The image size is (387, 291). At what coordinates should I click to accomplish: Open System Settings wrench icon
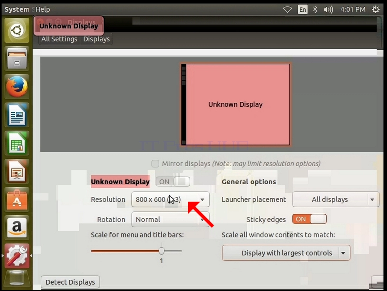17,256
